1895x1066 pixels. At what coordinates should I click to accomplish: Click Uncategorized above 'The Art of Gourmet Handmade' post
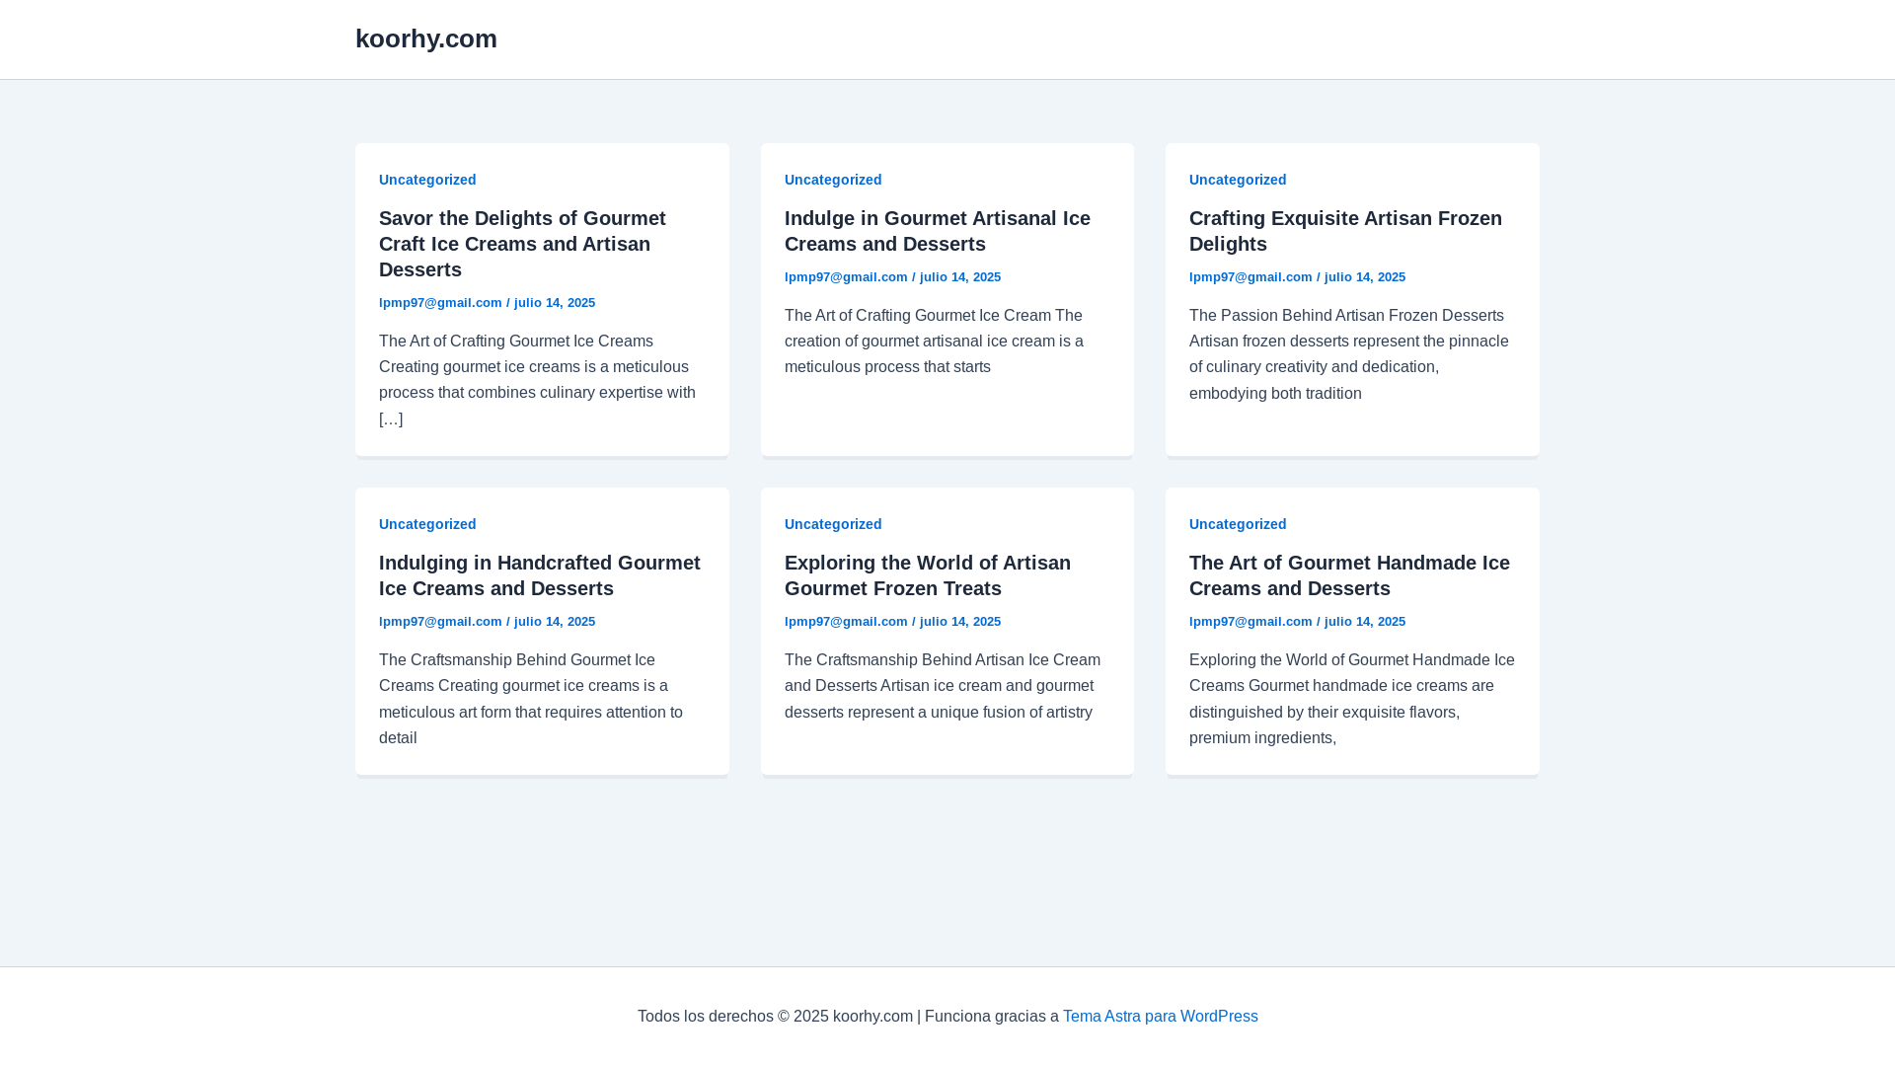[1238, 524]
